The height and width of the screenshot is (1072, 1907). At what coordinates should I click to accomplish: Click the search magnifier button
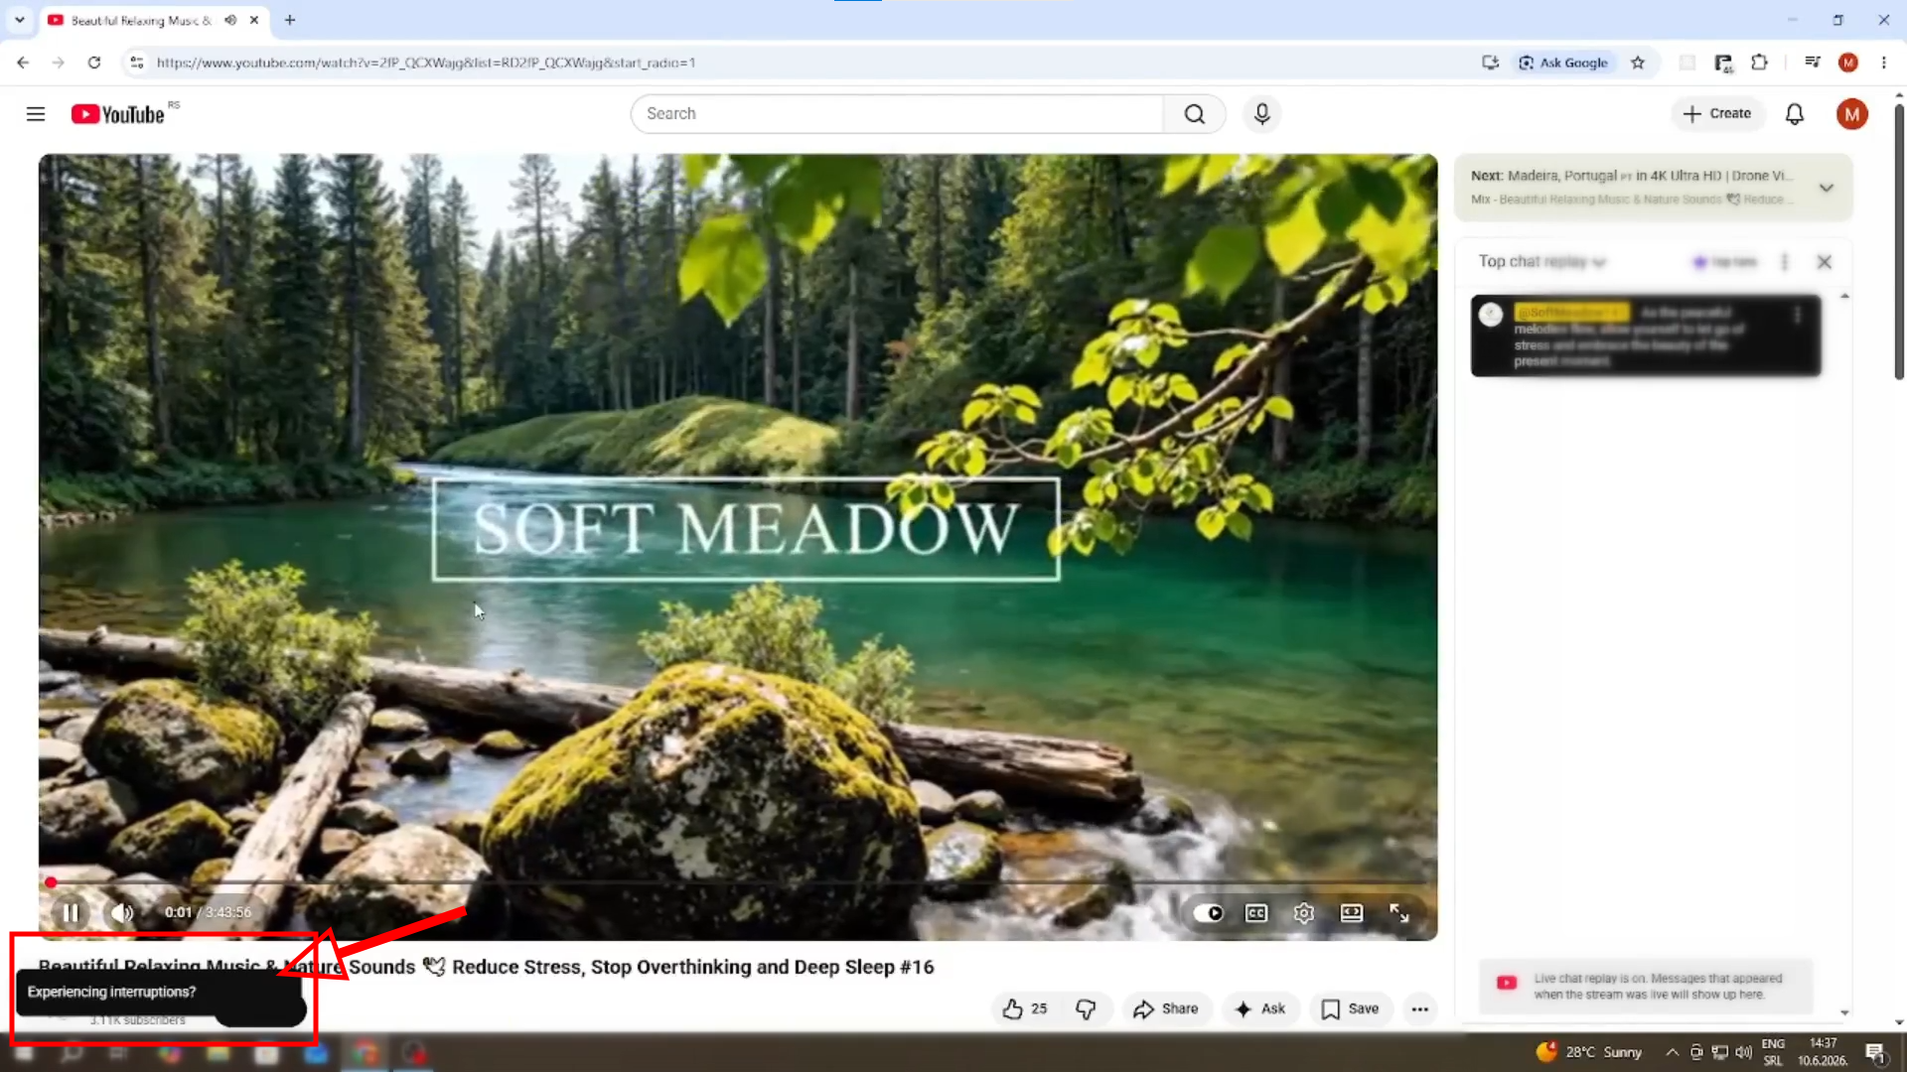coord(1195,114)
